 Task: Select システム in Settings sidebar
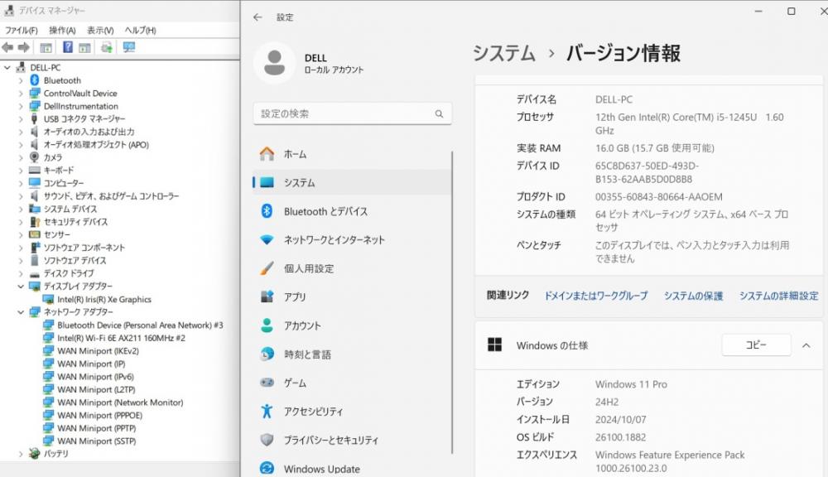click(x=352, y=182)
